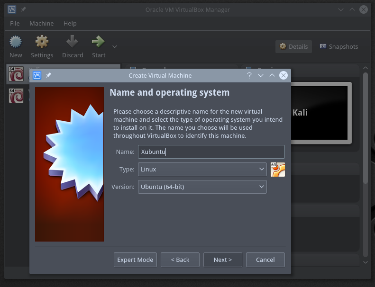Click the < Back button
This screenshot has width=375, height=287.
[180, 260]
